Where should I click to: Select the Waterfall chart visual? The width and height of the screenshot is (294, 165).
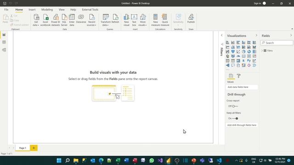click(x=227, y=51)
